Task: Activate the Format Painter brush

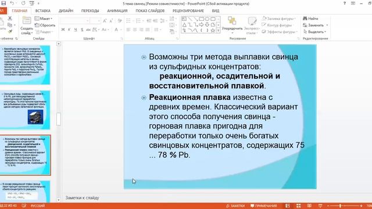Action: click(10, 31)
